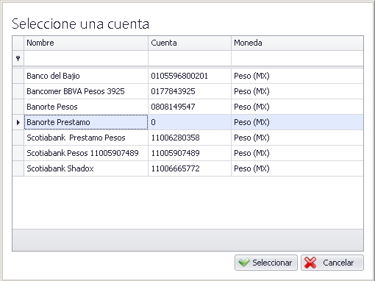Viewport: 375px width, 281px height.
Task: Click the filter row icon
Action: [x=18, y=58]
